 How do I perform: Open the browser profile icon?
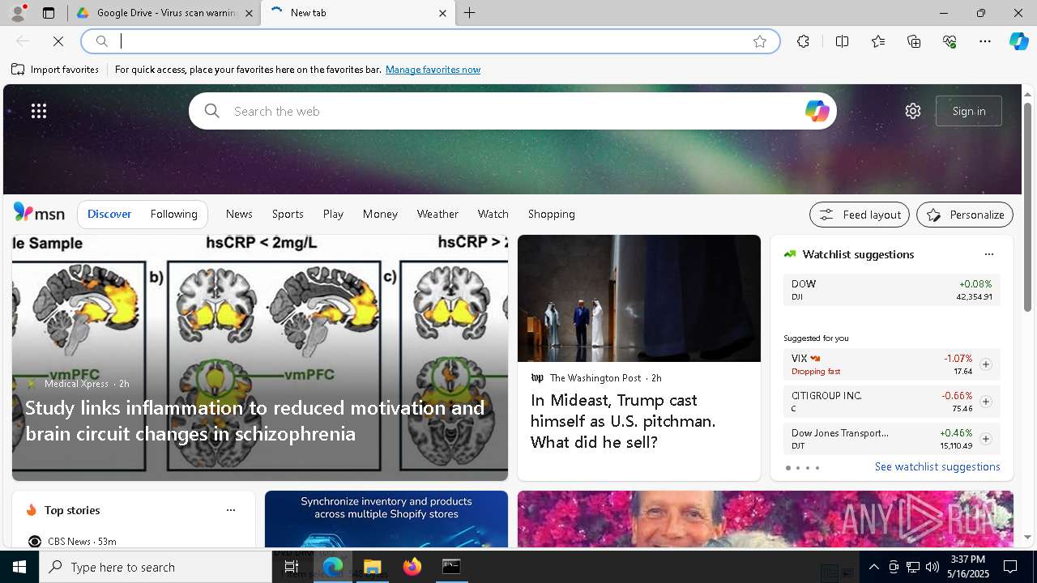coord(18,13)
